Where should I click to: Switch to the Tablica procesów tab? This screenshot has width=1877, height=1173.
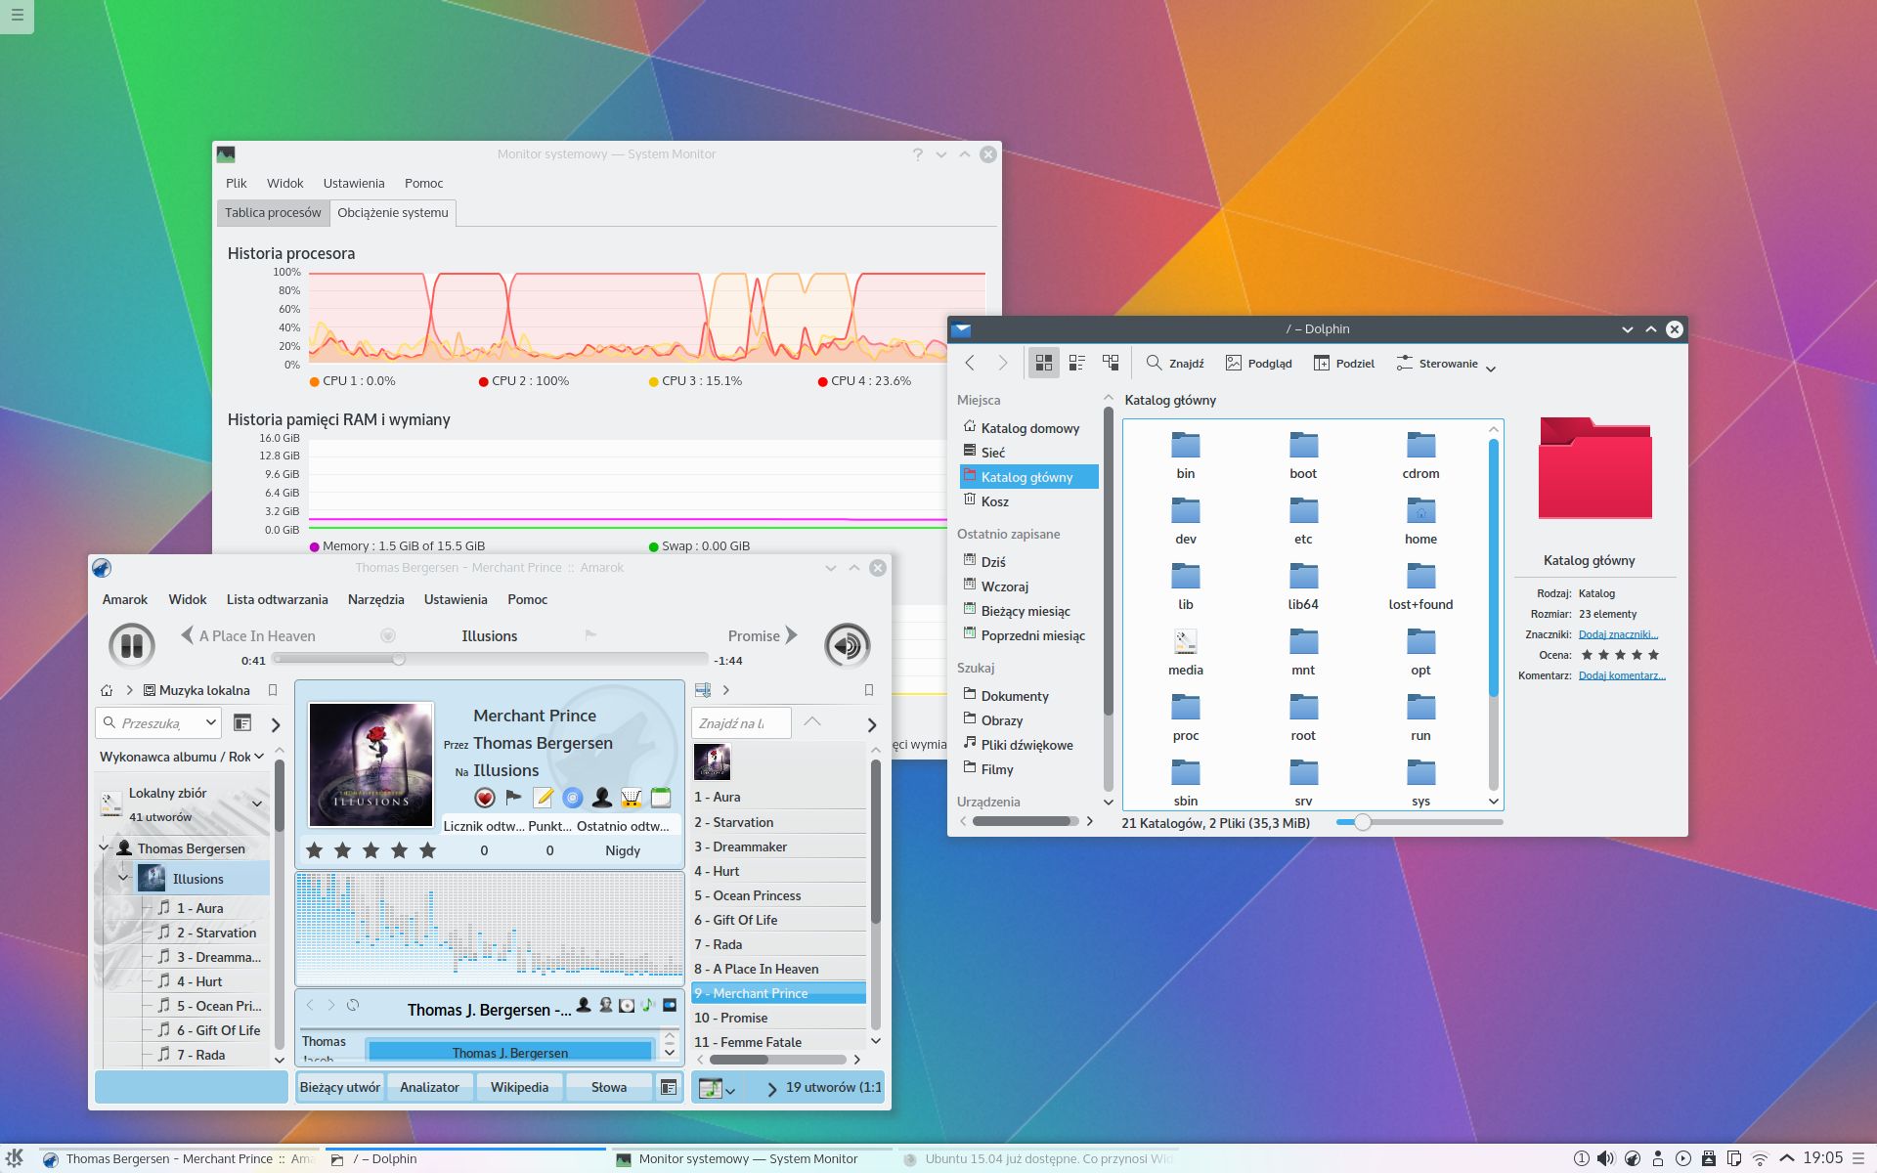273,212
